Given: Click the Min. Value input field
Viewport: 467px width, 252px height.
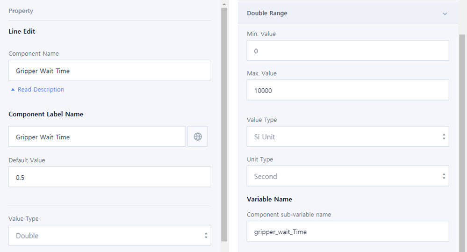Looking at the screenshot, I should tap(348, 50).
